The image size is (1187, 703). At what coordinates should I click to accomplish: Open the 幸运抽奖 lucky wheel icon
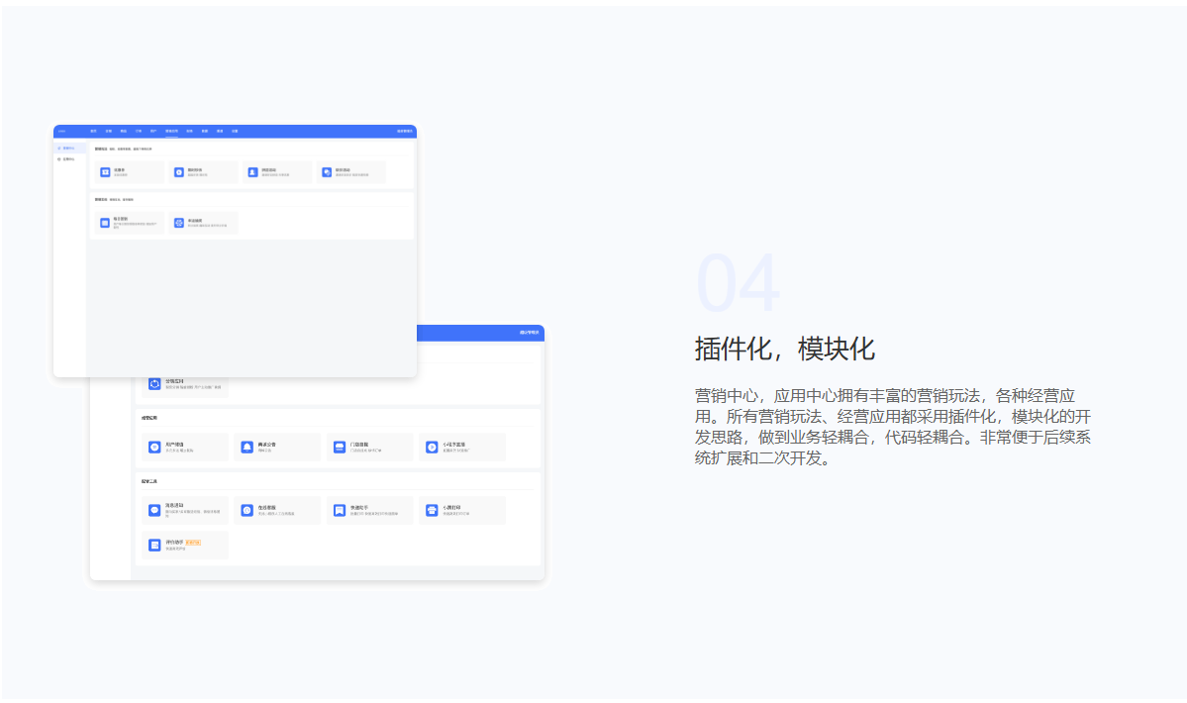pyautogui.click(x=179, y=223)
